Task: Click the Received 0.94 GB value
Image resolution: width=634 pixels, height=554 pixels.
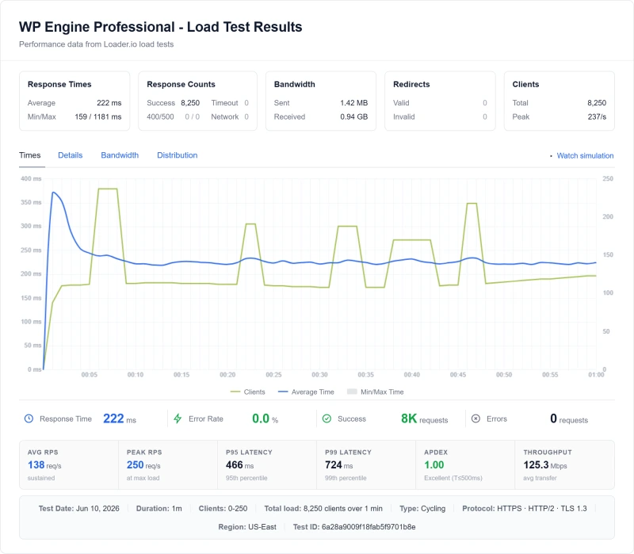Action: click(353, 117)
